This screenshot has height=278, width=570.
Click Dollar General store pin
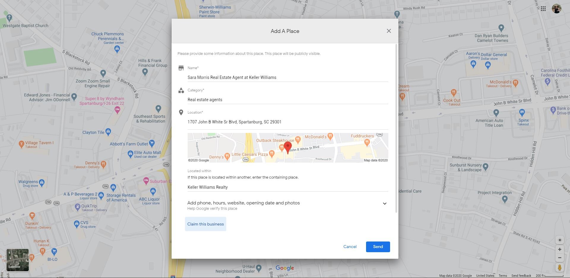(488, 66)
